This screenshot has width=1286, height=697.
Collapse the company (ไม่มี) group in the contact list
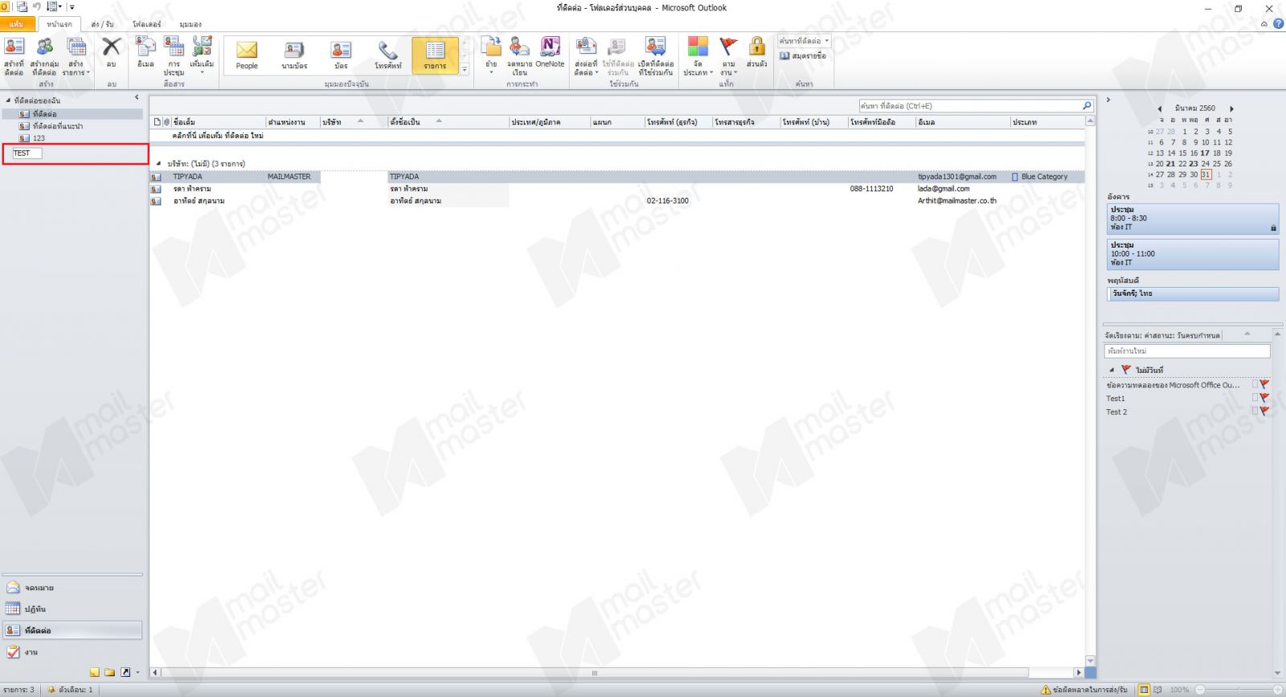click(x=158, y=164)
